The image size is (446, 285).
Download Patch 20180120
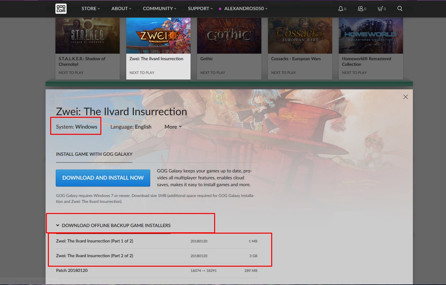pyautogui.click(x=157, y=271)
